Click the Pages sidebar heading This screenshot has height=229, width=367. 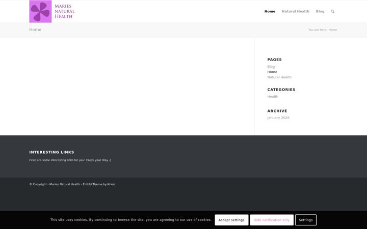pos(275,60)
